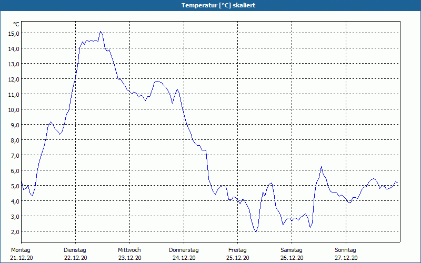This screenshot has height=263, width=421.
Task: Click the °C unit label
Action: (x=16, y=24)
